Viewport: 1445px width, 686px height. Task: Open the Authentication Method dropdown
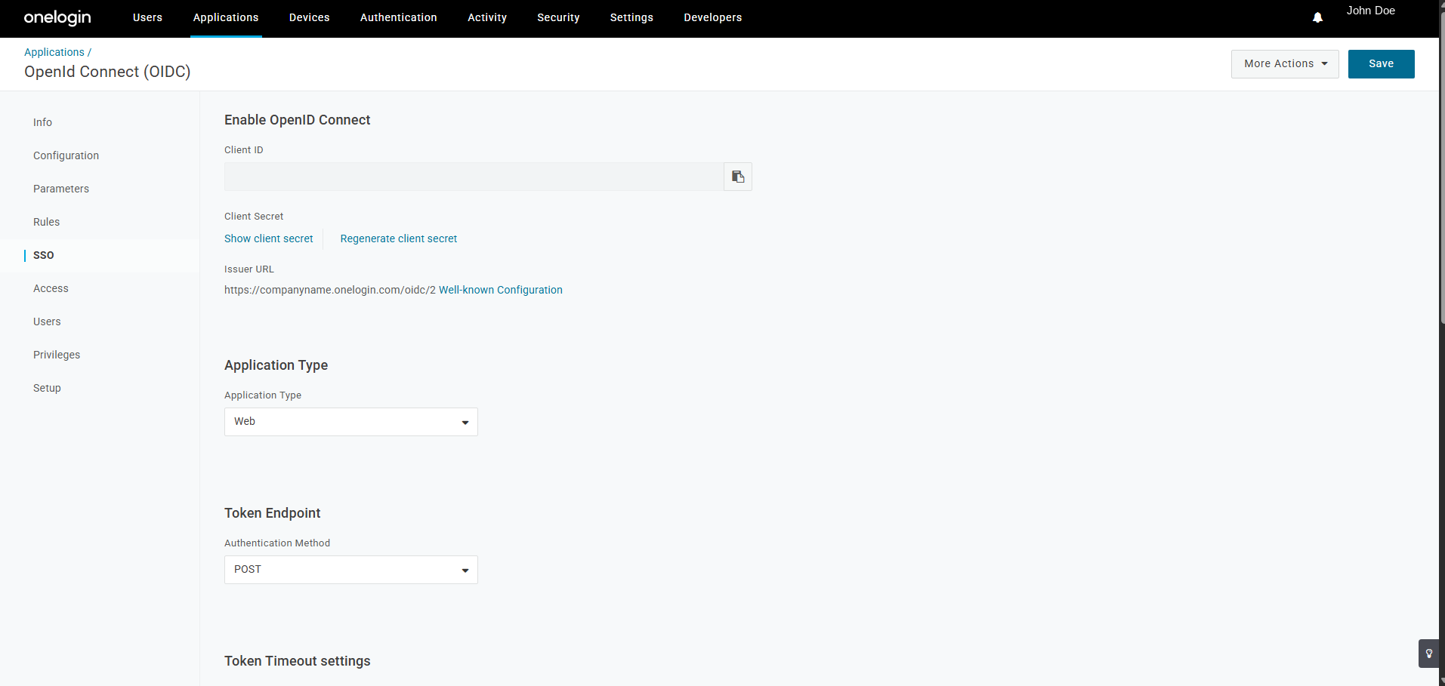(x=351, y=570)
